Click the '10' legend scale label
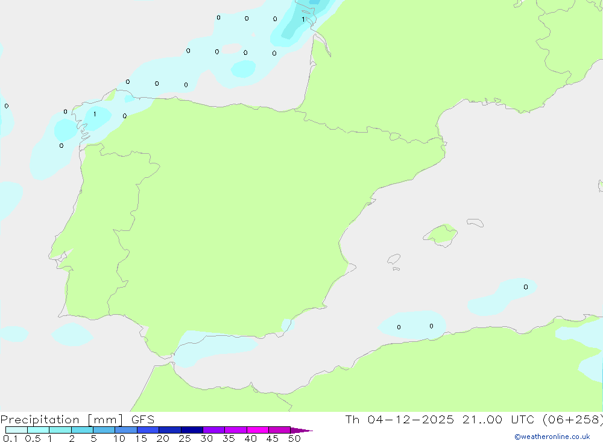Image resolution: width=603 pixels, height=442 pixels. 119,438
